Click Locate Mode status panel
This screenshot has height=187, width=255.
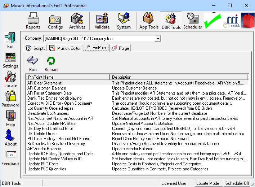pos(209,183)
